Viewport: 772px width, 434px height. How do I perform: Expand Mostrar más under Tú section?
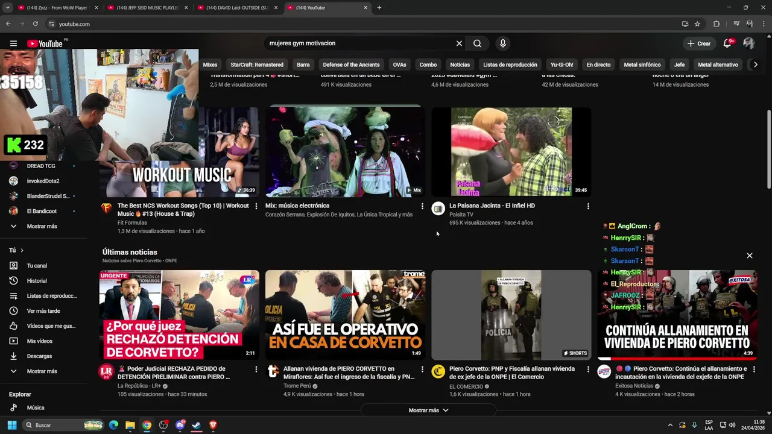[x=42, y=371]
